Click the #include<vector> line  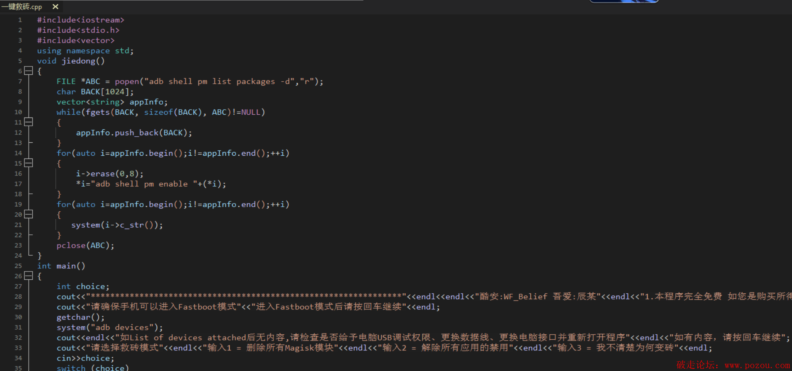click(76, 40)
